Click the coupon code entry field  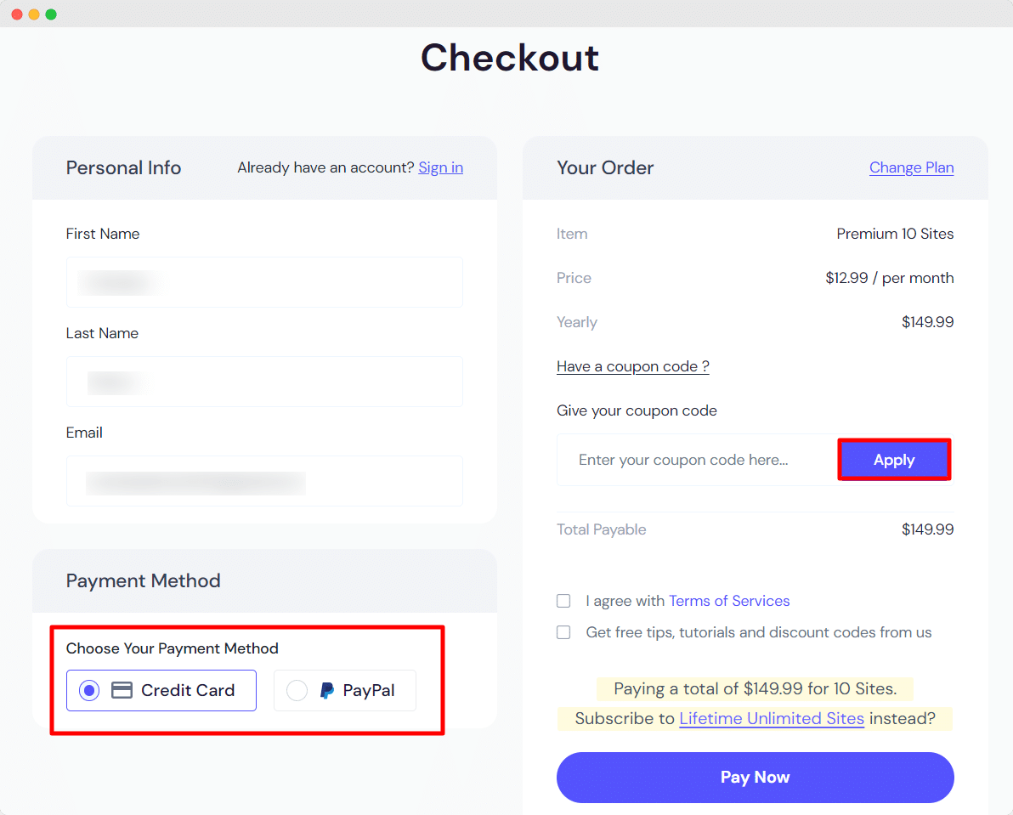point(697,460)
